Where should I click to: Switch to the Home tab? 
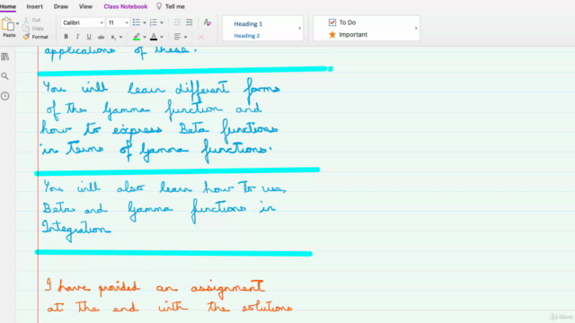pyautogui.click(x=8, y=6)
